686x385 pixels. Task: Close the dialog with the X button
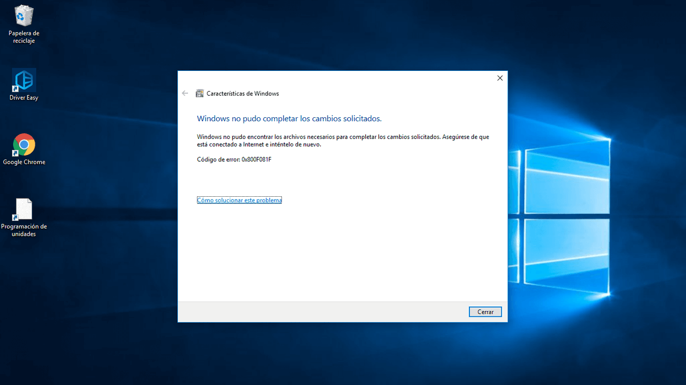coord(500,78)
